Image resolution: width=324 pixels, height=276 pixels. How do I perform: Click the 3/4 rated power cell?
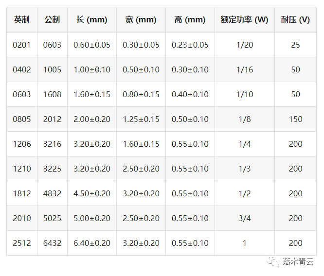point(245,219)
